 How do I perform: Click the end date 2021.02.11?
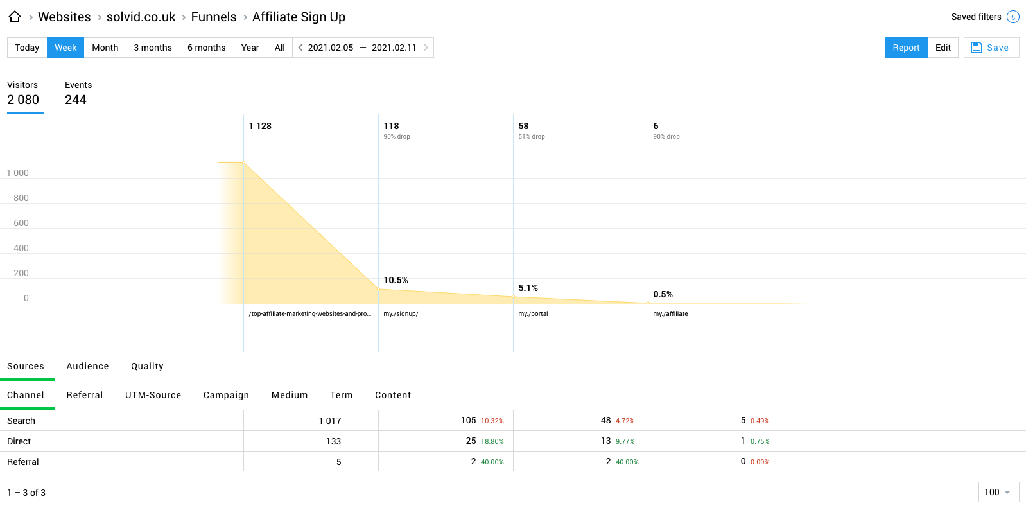tap(394, 48)
